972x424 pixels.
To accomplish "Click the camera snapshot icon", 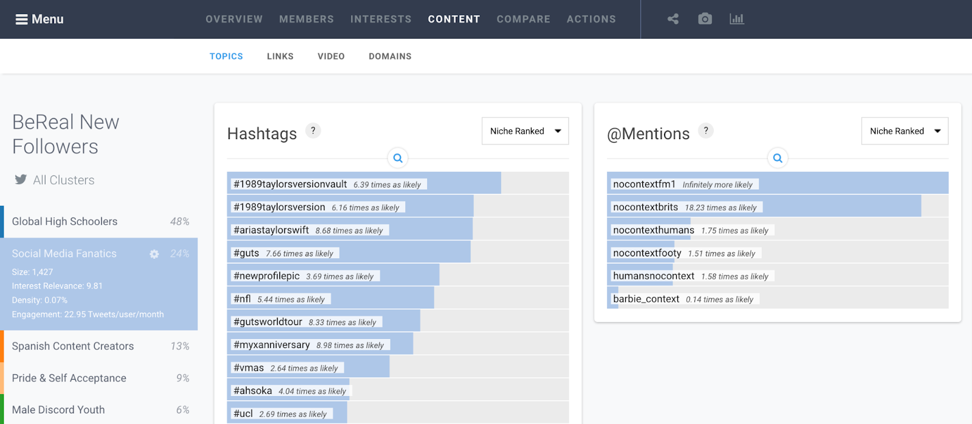I will 705,19.
